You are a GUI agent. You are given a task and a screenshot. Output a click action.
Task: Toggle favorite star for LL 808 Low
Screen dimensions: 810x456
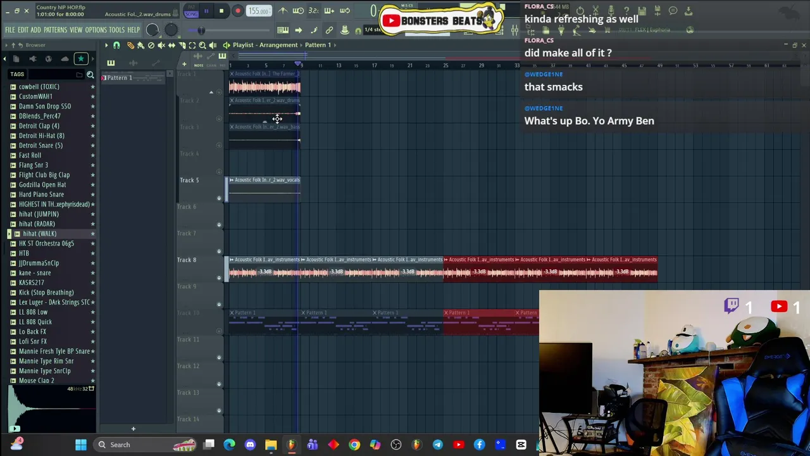pos(92,312)
